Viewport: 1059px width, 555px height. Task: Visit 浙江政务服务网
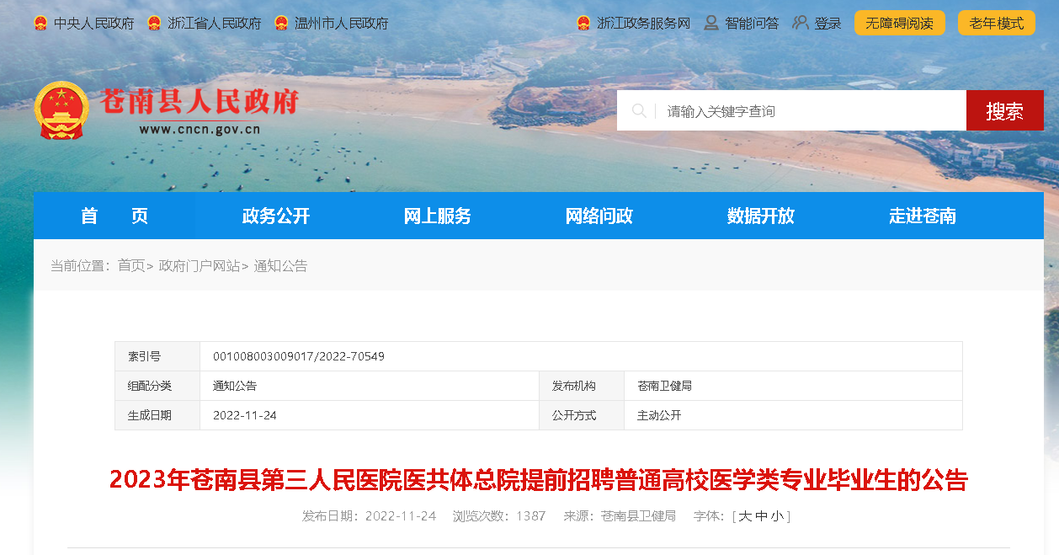pyautogui.click(x=644, y=24)
